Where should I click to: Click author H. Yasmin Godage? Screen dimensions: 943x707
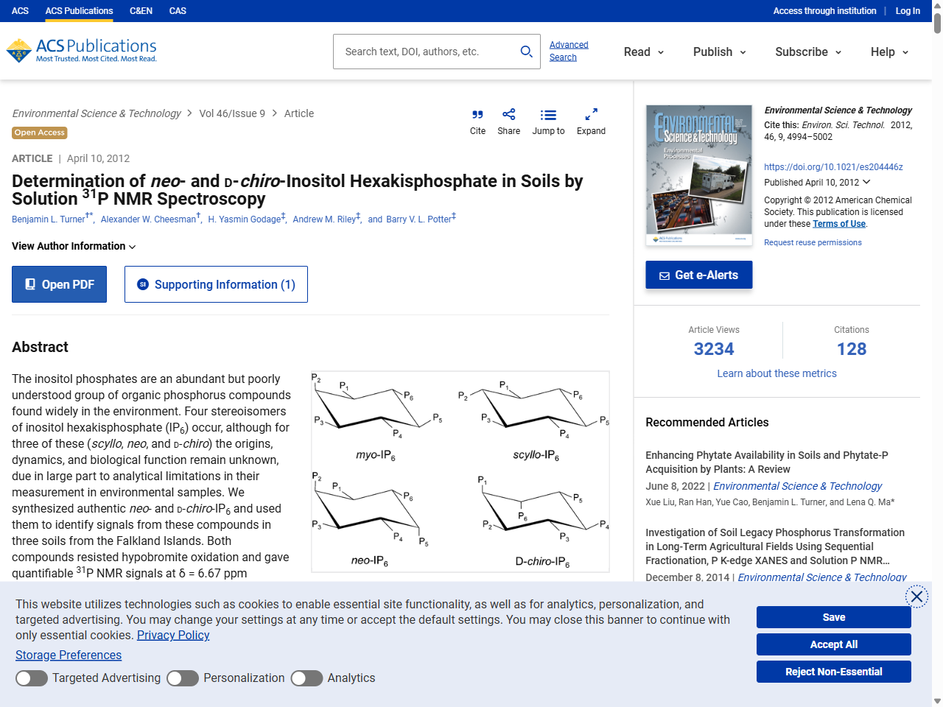click(x=244, y=219)
